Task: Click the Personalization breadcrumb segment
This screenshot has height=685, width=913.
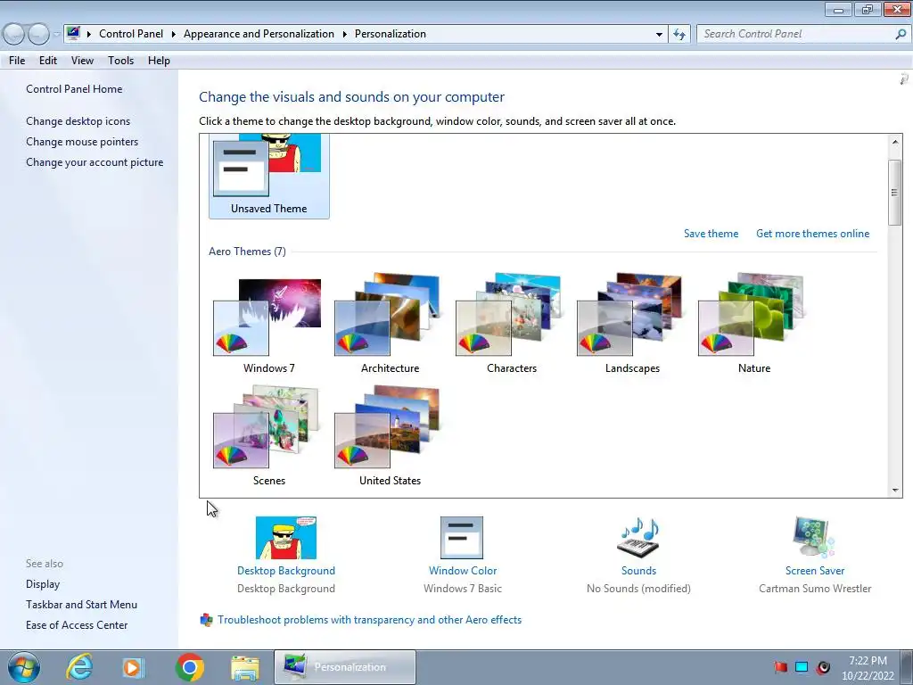Action: [391, 34]
